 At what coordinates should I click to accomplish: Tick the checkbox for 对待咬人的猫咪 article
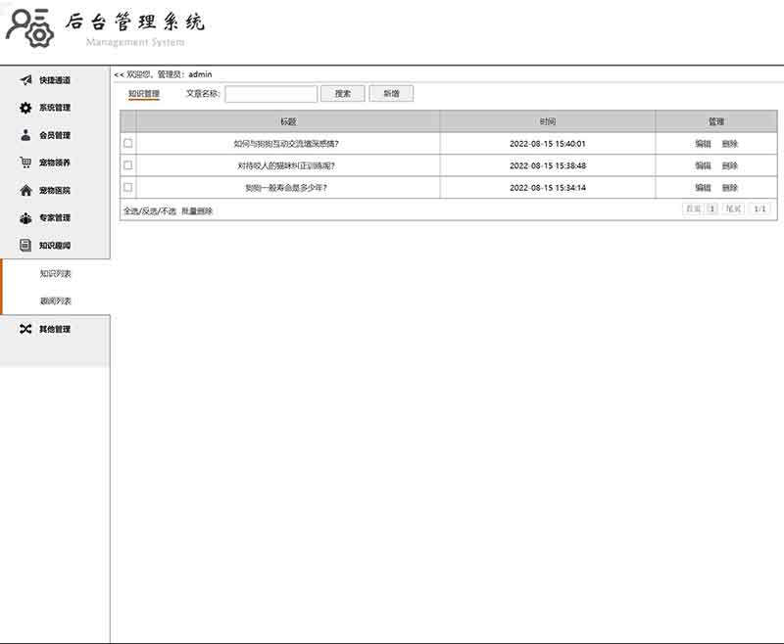(x=128, y=165)
